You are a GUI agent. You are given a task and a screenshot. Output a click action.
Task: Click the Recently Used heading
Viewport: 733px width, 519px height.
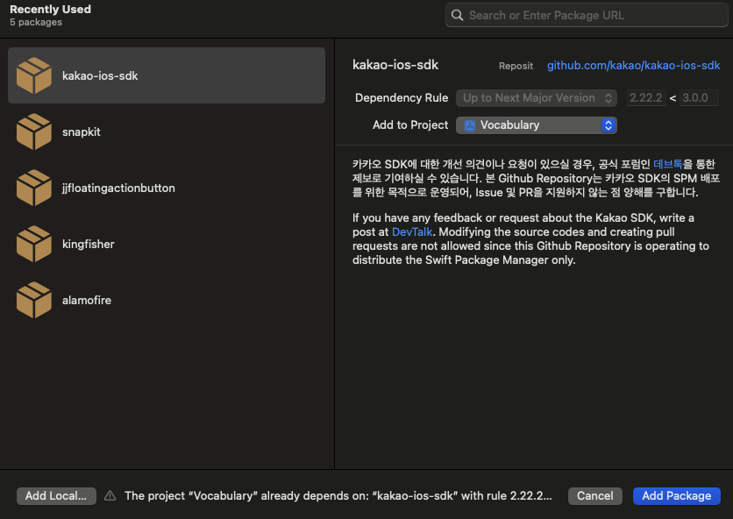point(51,10)
